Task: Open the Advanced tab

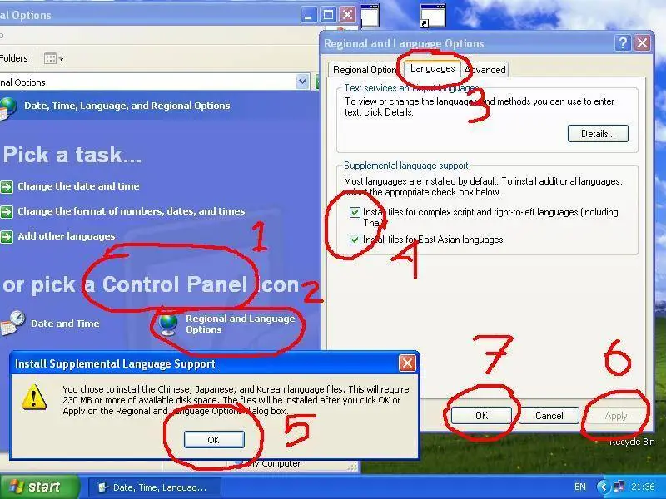Action: (x=485, y=70)
